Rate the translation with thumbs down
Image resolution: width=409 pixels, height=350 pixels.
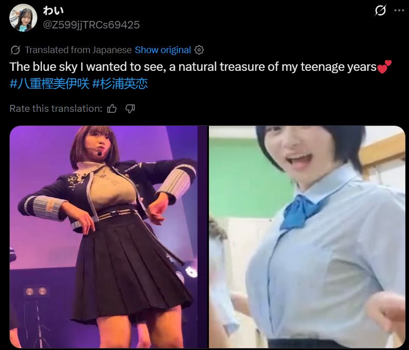(x=130, y=109)
